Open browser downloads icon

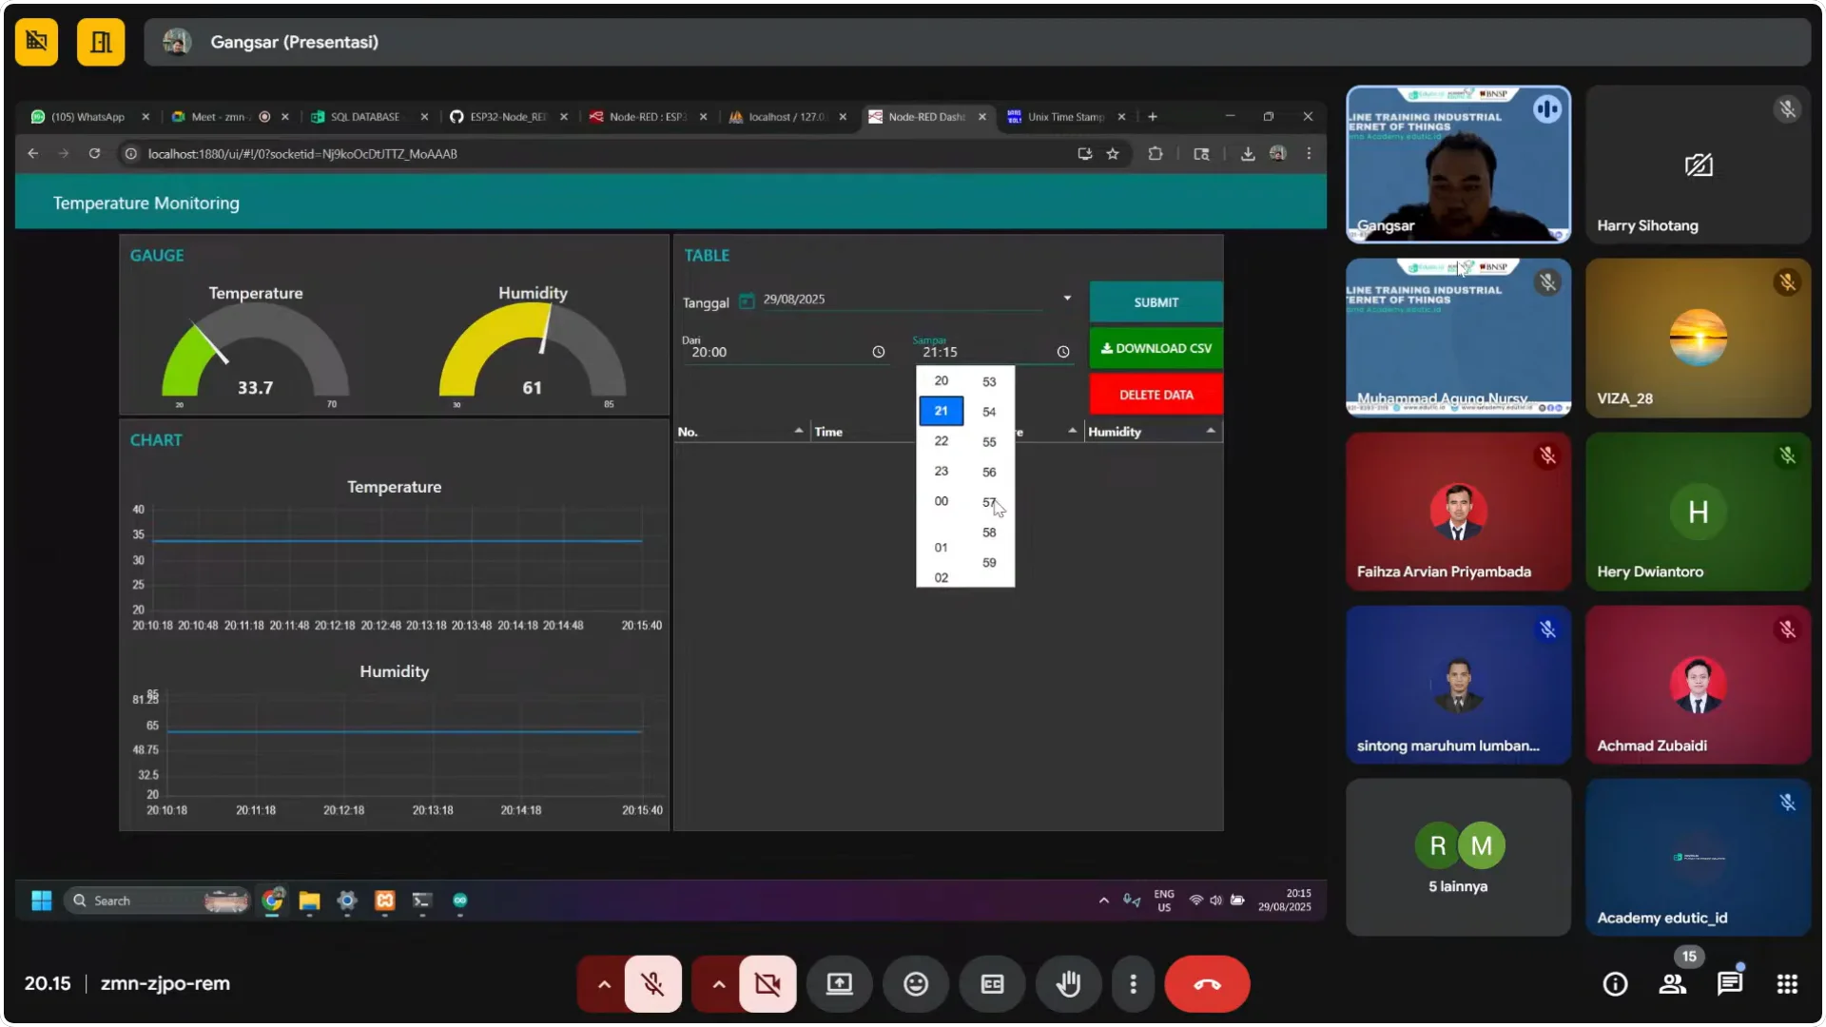click(x=1248, y=153)
